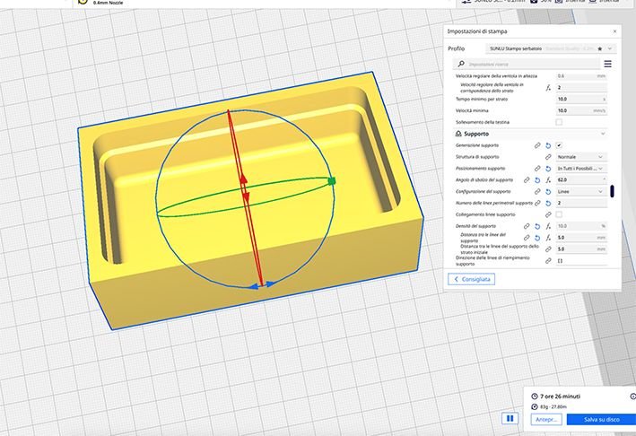Click the Consigliata button

pos(471,279)
